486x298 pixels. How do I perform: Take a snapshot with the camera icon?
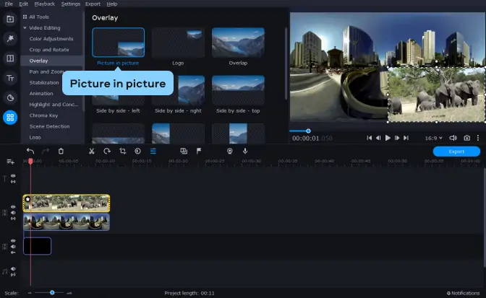467,138
